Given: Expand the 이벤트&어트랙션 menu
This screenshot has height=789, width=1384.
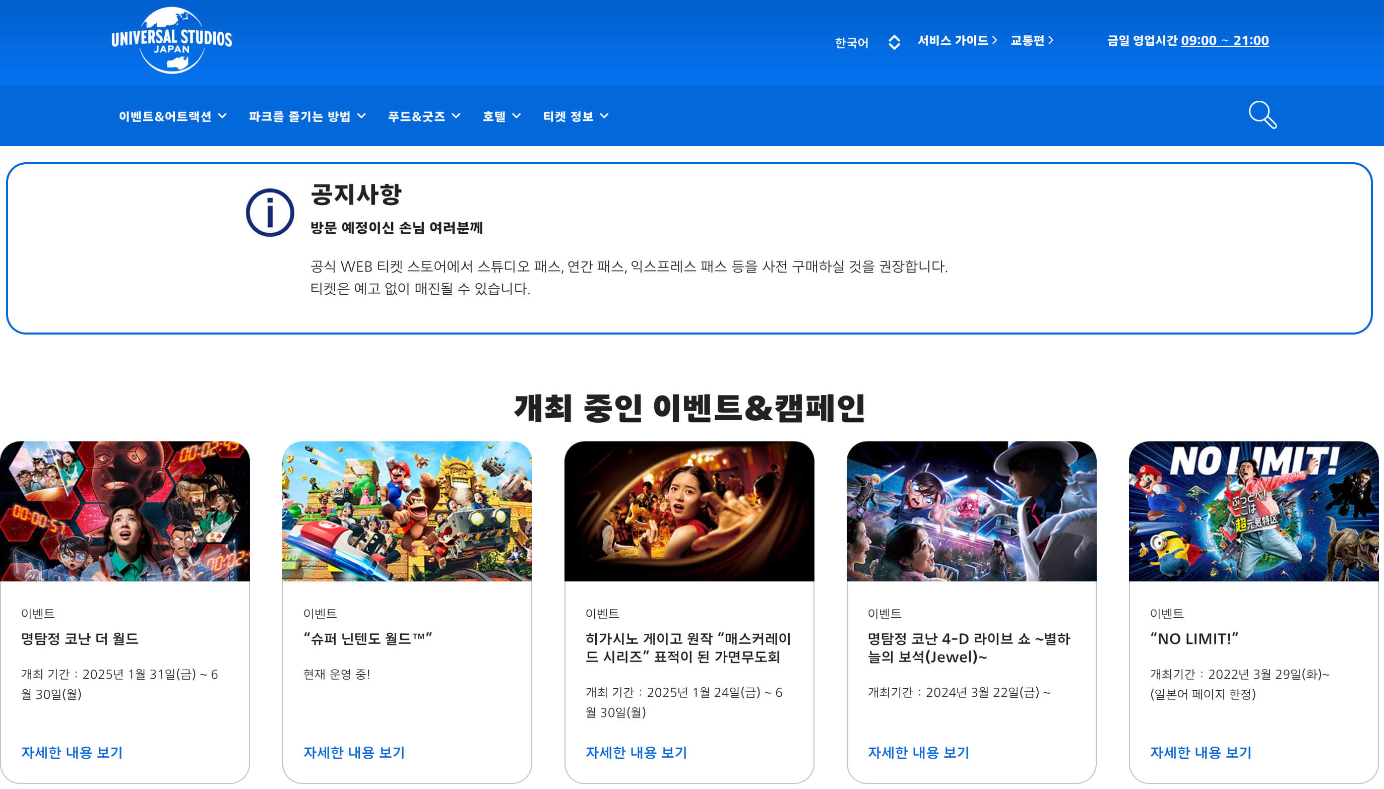Looking at the screenshot, I should tap(172, 116).
